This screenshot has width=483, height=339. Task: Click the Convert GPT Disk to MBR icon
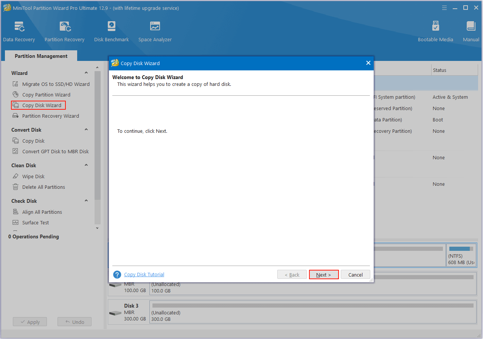coord(16,151)
